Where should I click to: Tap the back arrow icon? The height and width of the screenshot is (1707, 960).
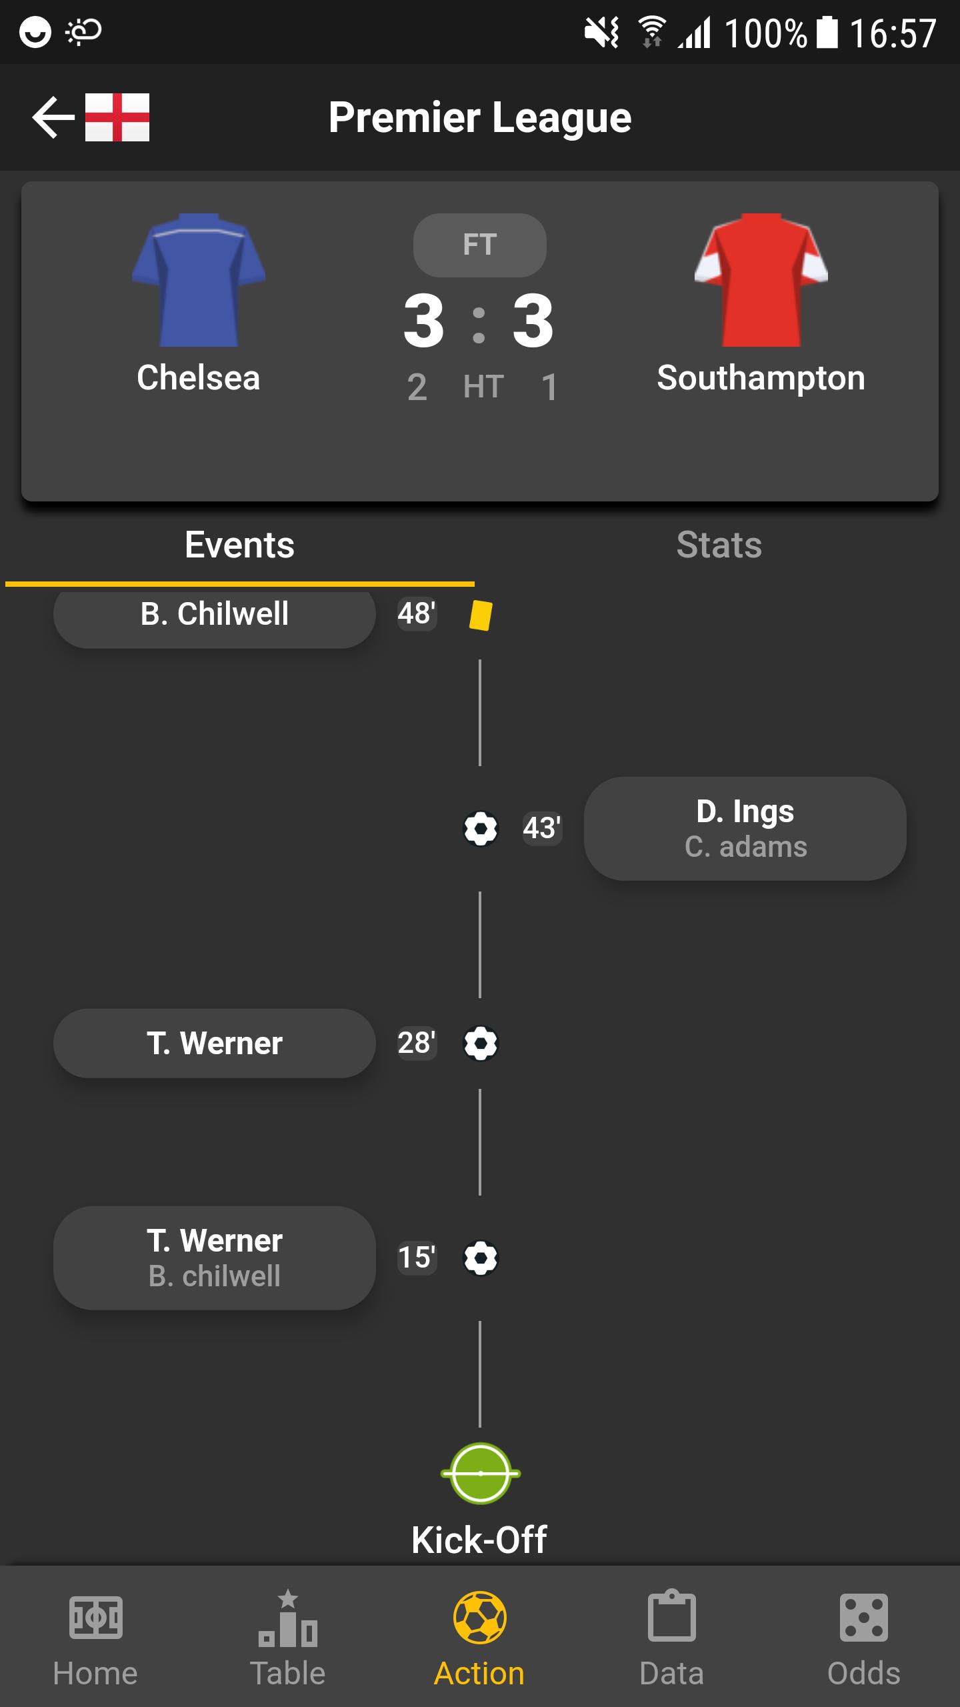tap(53, 117)
